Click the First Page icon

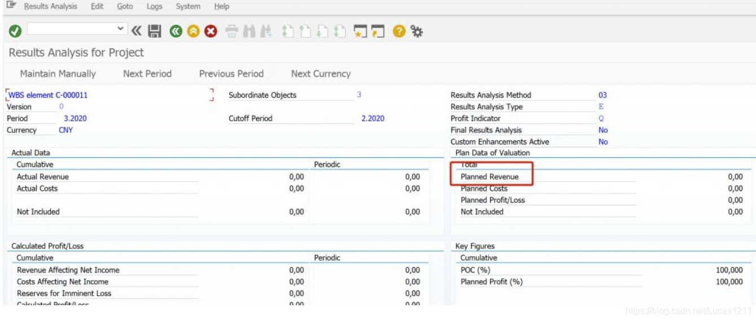[x=288, y=32]
